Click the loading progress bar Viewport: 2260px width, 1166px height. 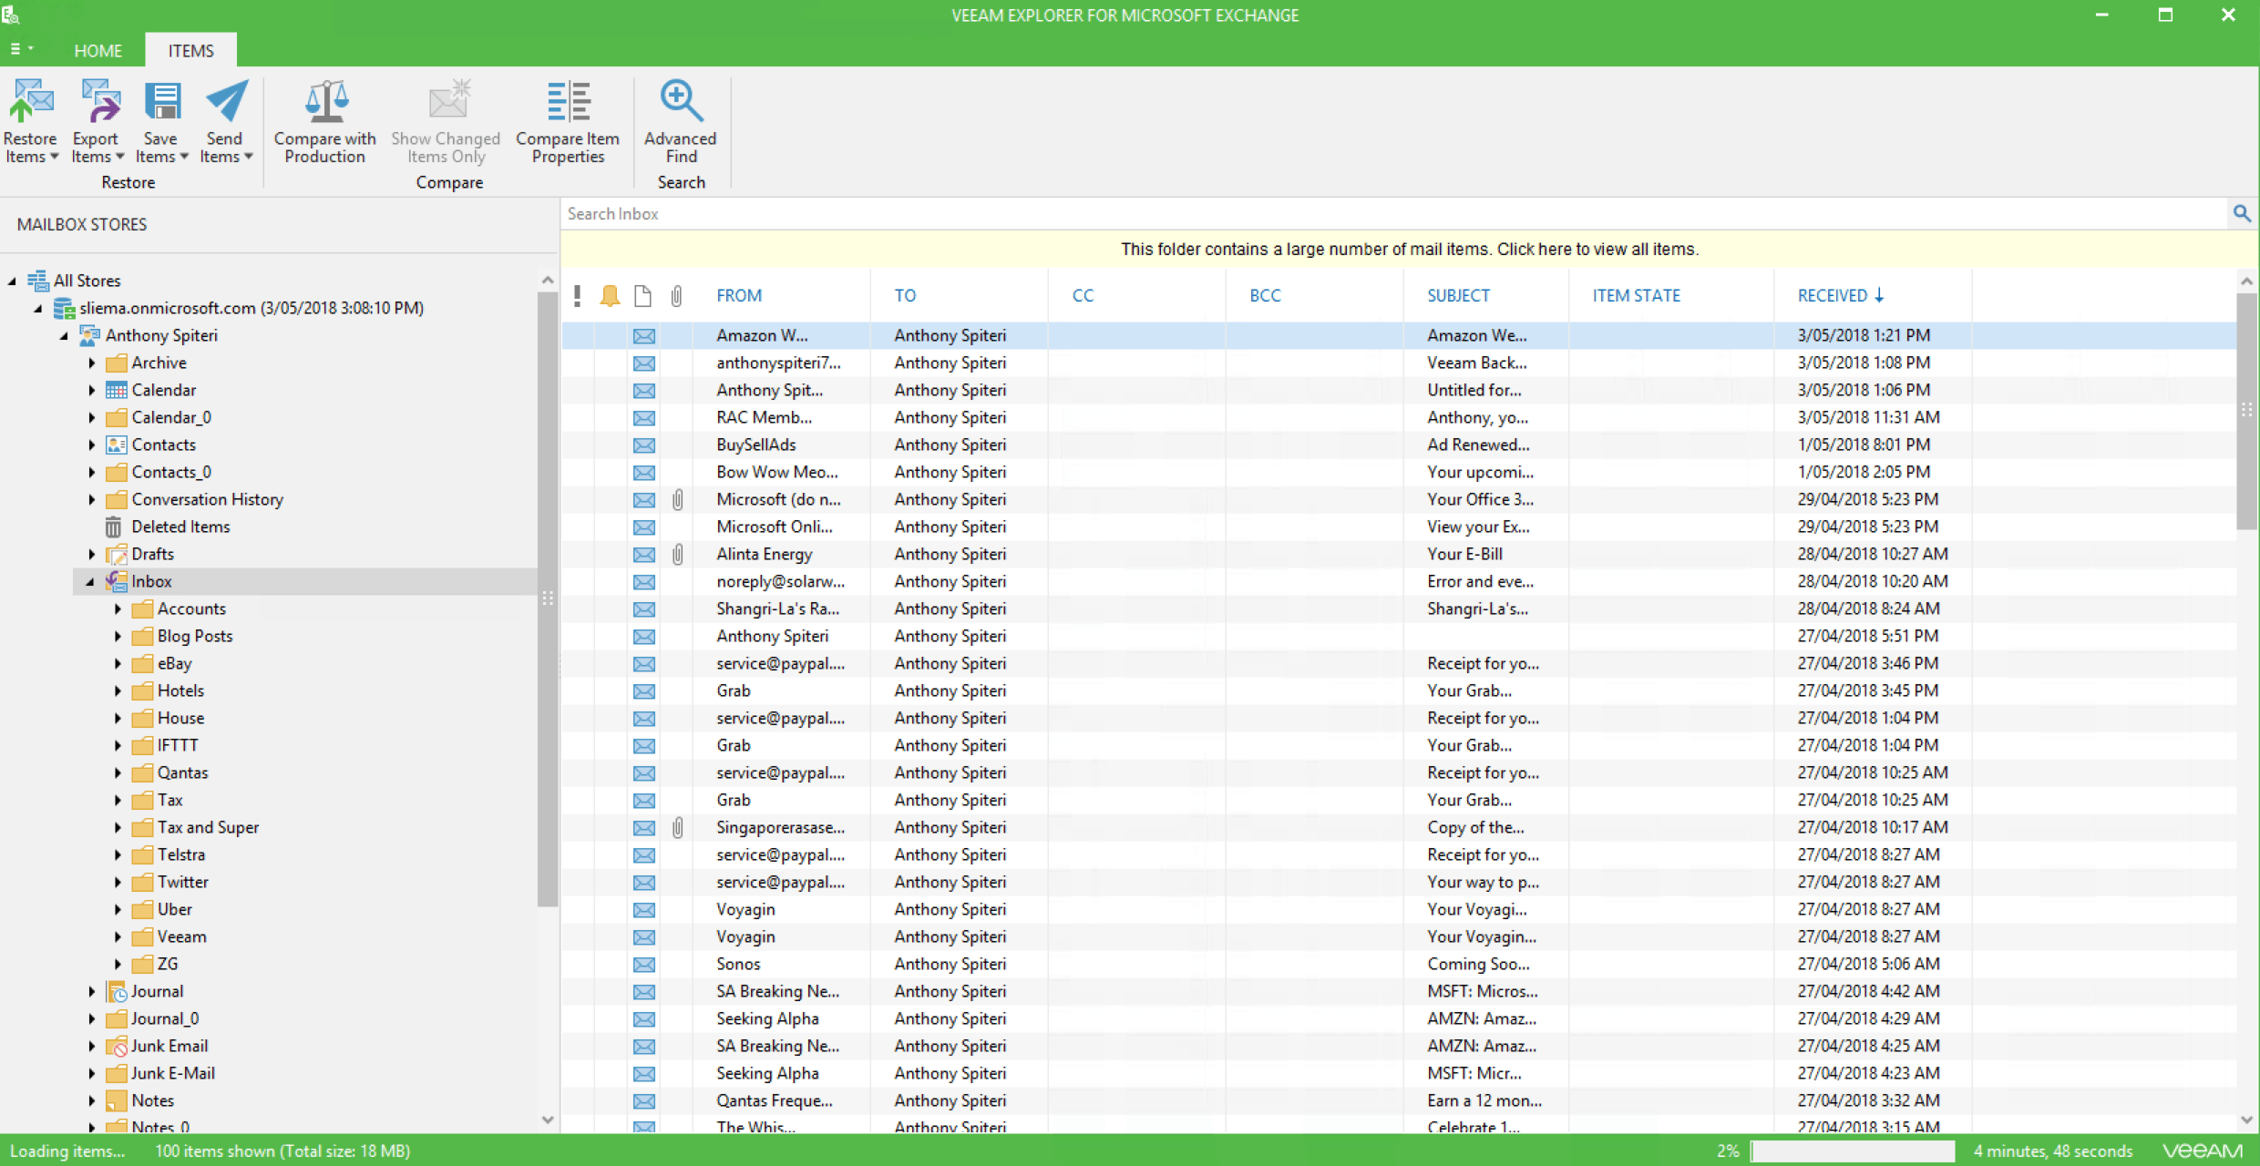pos(1852,1151)
